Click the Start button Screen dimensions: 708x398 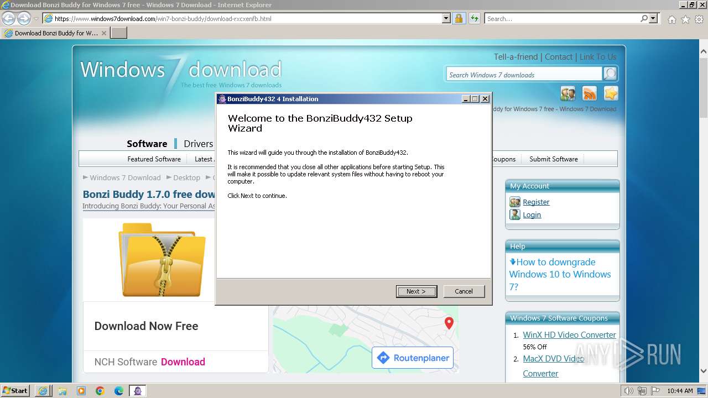coord(15,391)
